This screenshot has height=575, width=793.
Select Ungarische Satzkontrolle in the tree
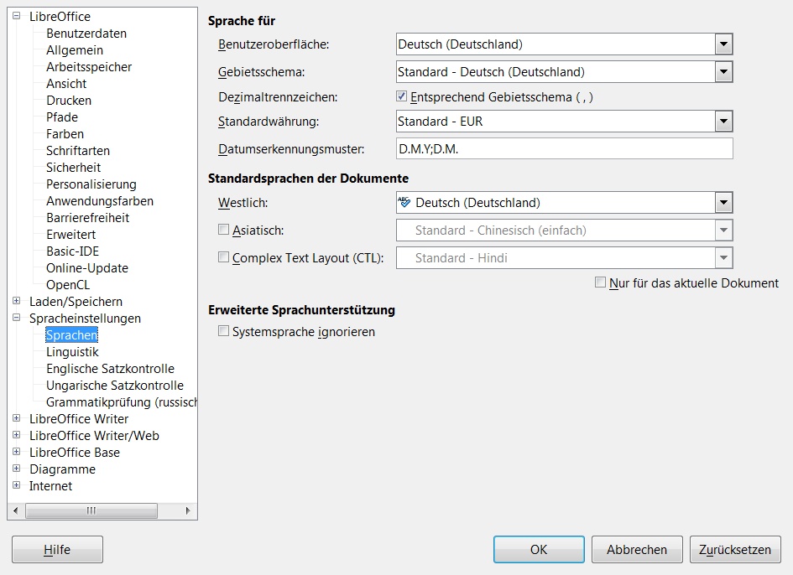coord(115,385)
